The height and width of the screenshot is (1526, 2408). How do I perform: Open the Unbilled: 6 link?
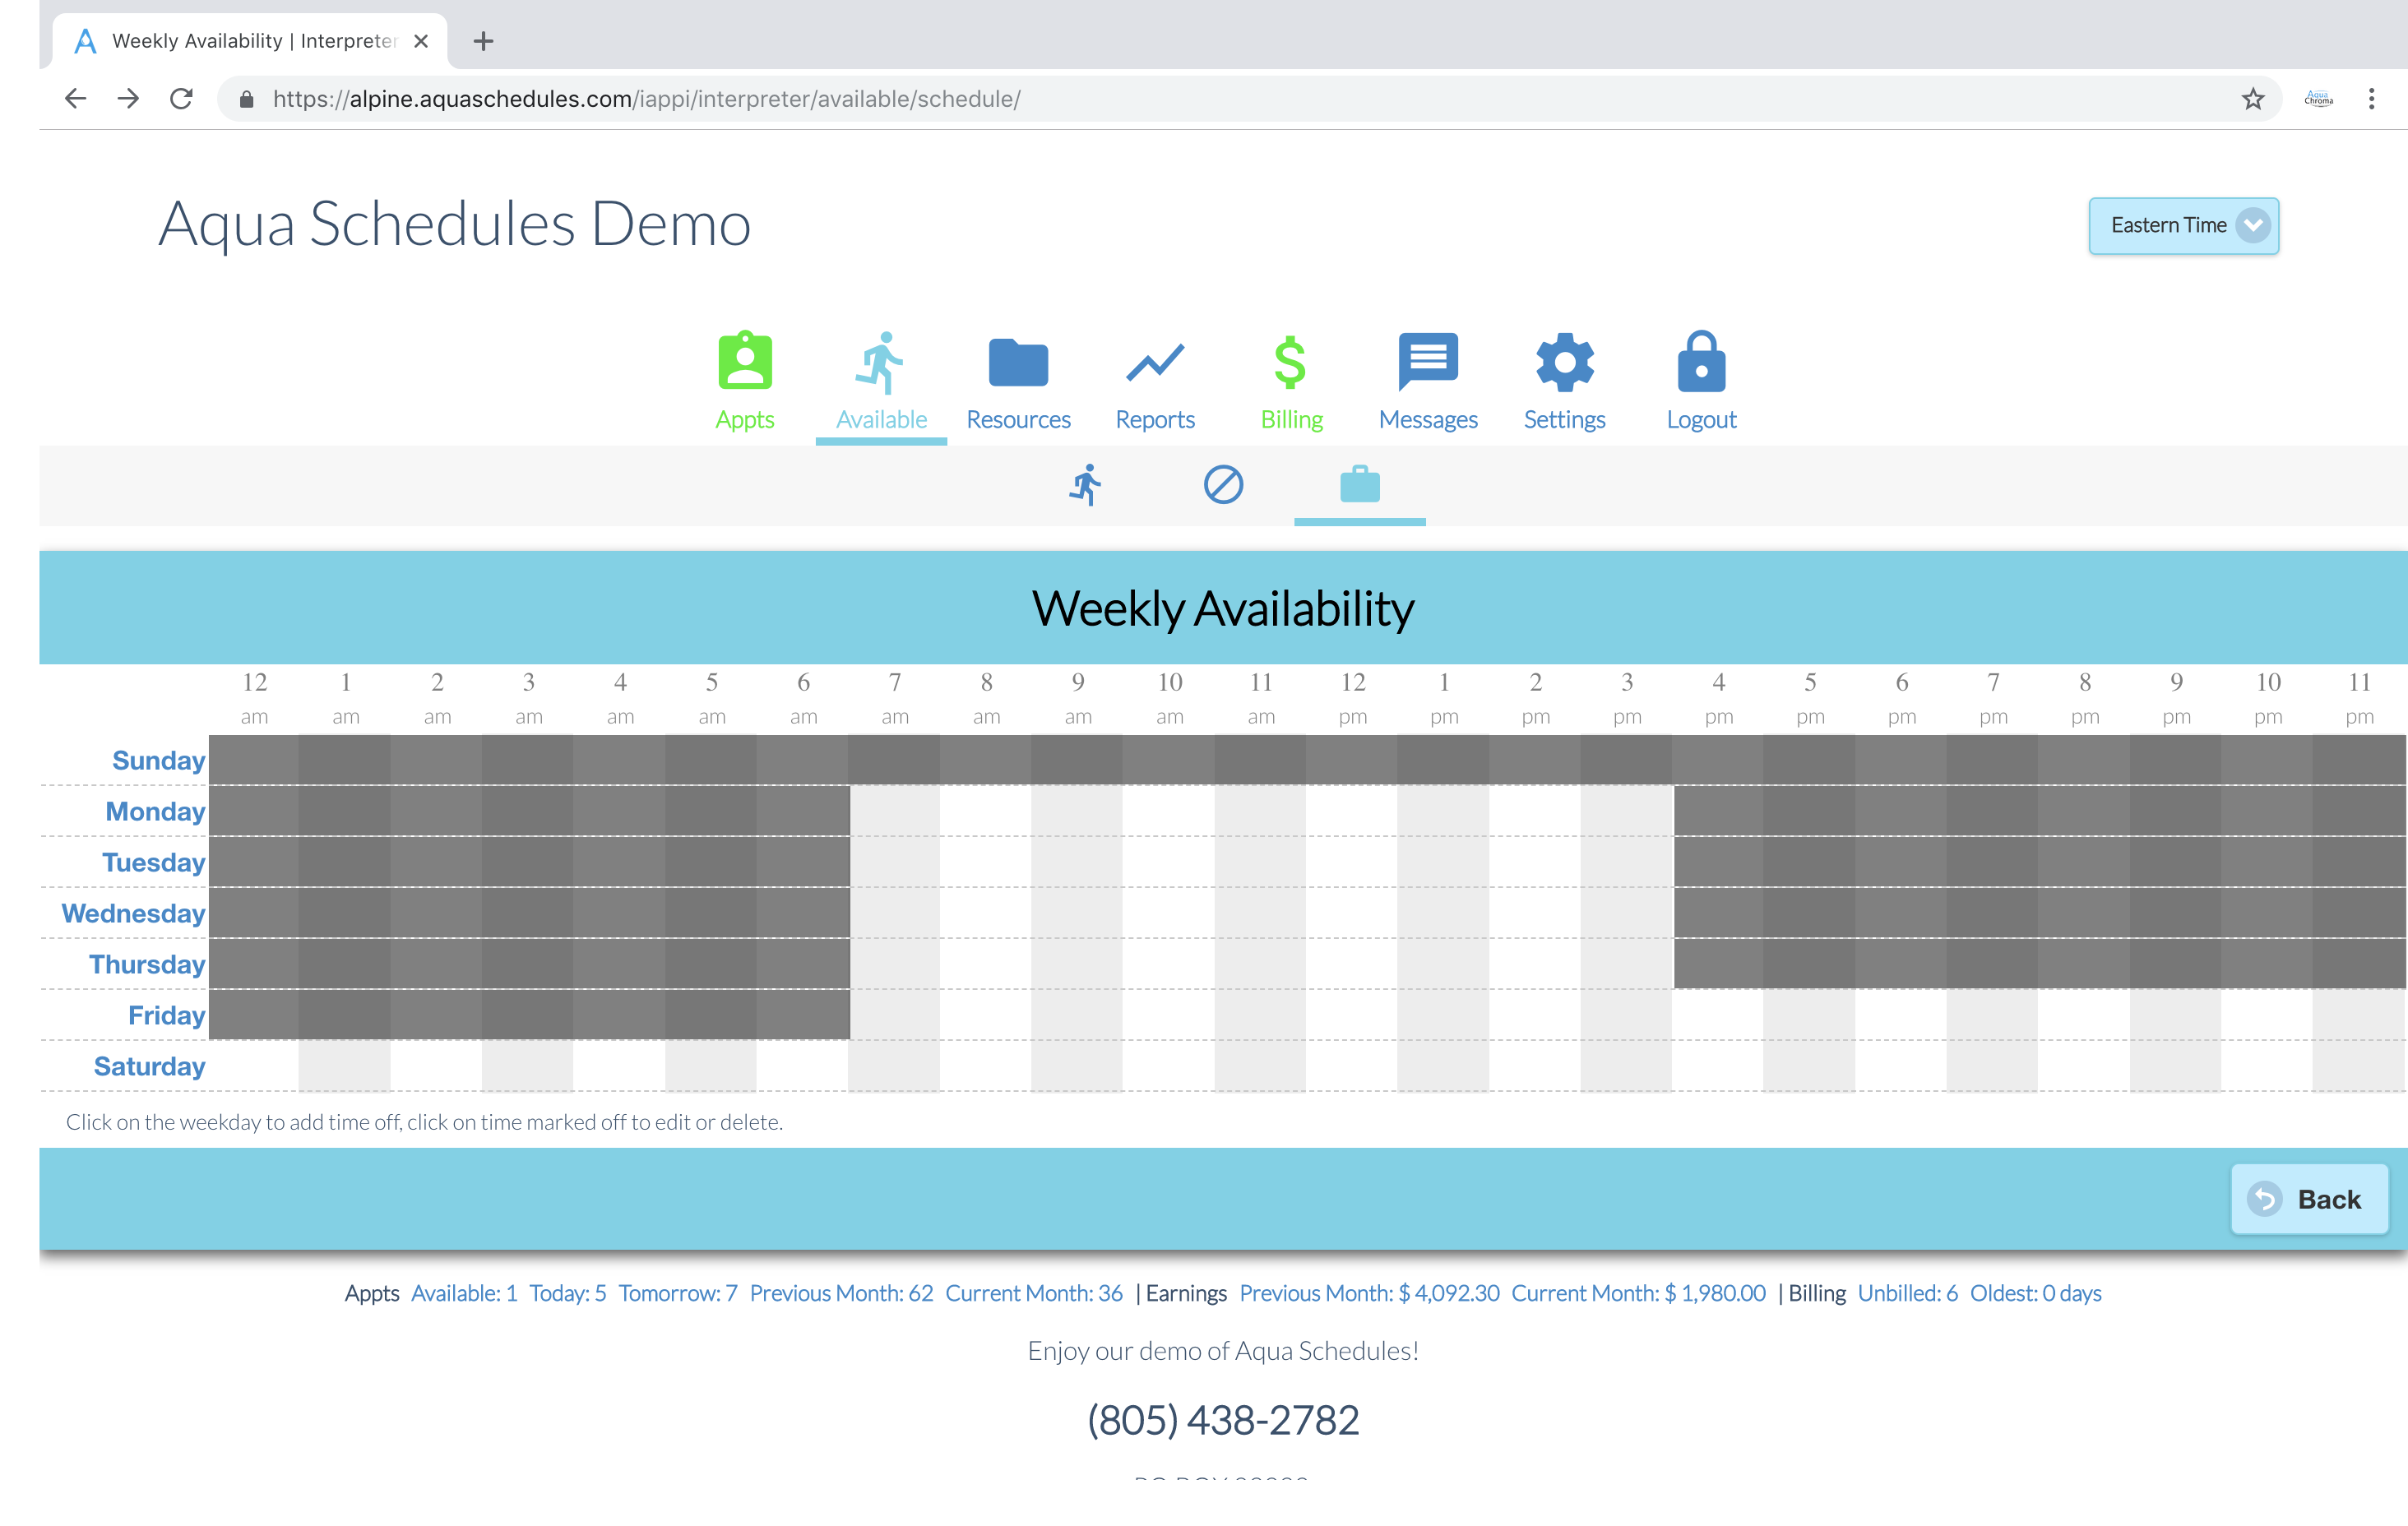(x=1907, y=1293)
